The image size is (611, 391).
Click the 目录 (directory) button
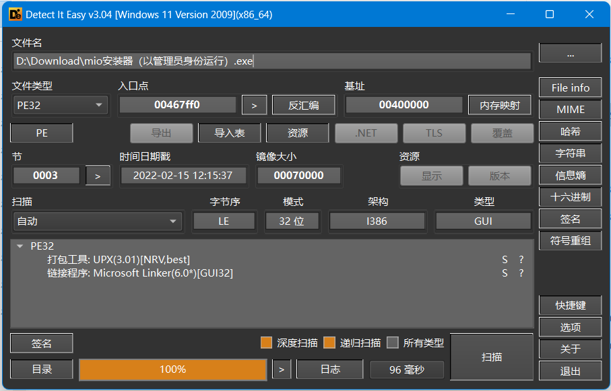tap(42, 369)
